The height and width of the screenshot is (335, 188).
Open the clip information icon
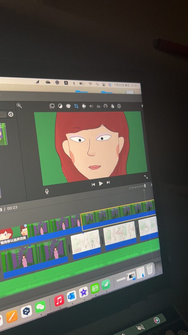pos(119,106)
